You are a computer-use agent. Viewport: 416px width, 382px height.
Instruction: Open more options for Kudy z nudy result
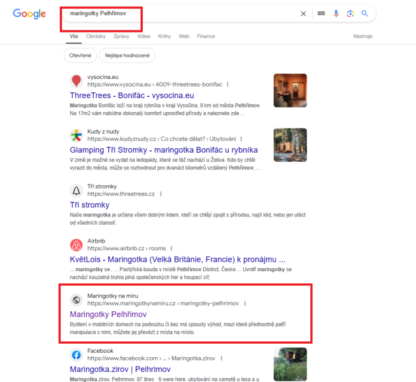[241, 139]
